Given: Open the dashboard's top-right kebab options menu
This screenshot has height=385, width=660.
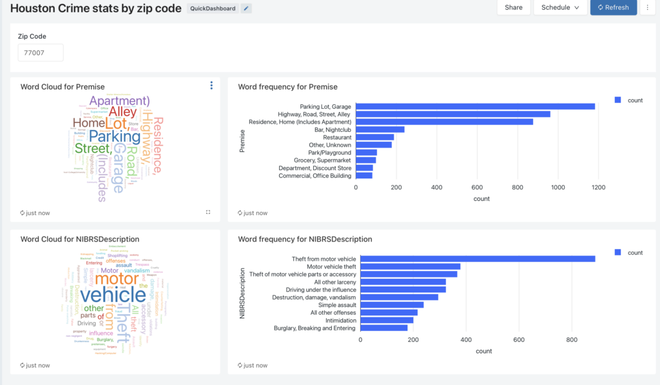Looking at the screenshot, I should [647, 8].
